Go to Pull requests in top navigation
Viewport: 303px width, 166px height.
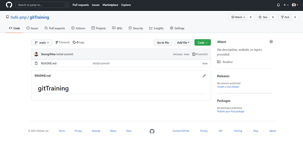80,5
